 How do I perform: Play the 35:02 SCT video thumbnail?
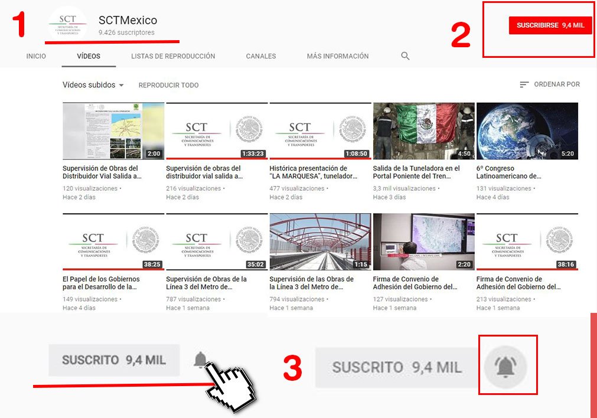[x=217, y=241]
